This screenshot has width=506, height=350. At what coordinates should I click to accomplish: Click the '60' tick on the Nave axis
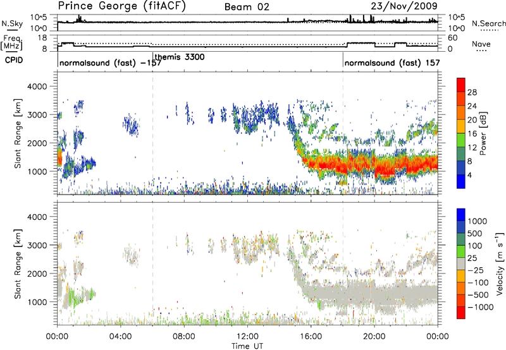pos(453,38)
